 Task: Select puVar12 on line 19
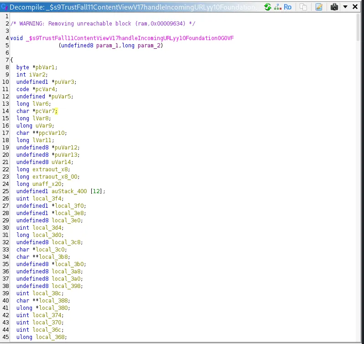pos(66,148)
